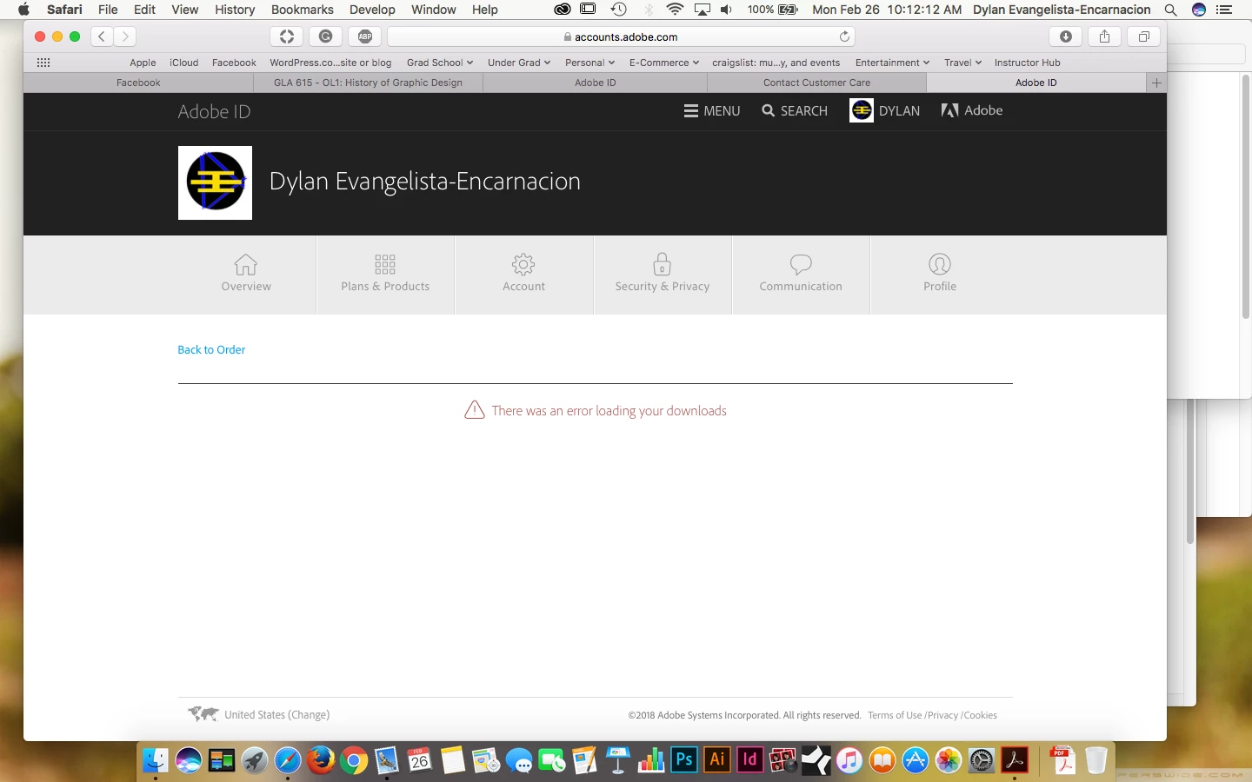Click the Back to Order link
This screenshot has width=1252, height=782.
pyautogui.click(x=211, y=349)
